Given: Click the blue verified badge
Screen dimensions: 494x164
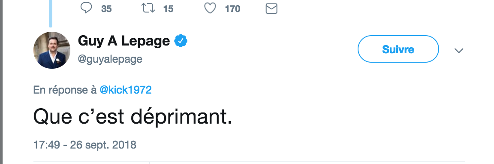Looking at the screenshot, I should point(181,41).
